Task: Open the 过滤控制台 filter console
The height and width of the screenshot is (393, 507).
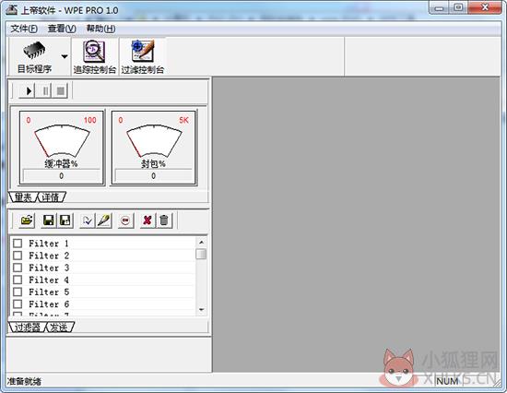Action: [x=143, y=57]
